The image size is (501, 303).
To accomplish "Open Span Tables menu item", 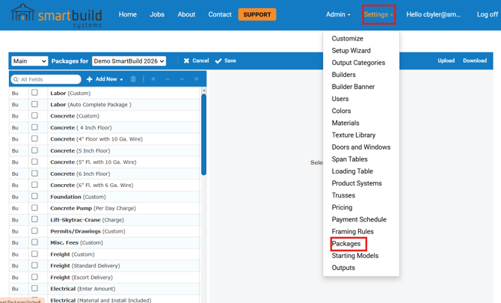I will coord(349,159).
